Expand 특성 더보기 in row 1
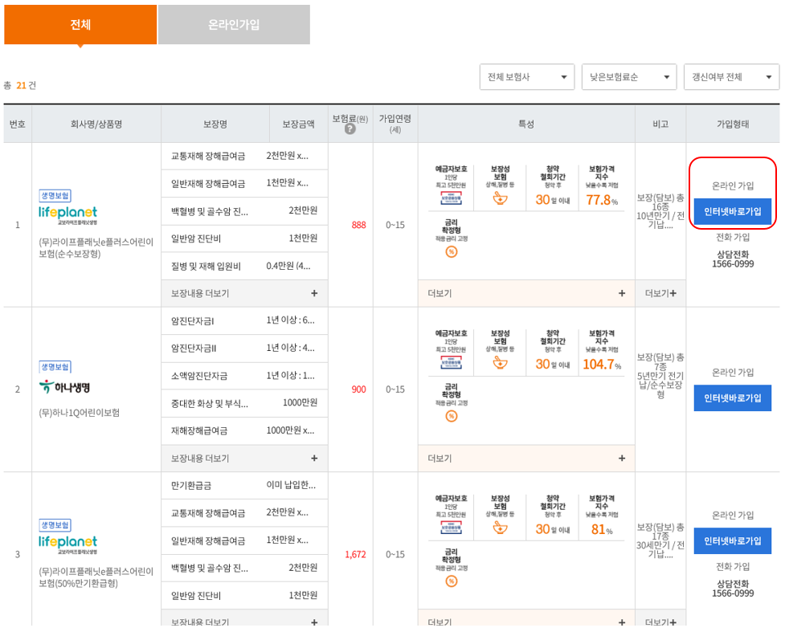The width and height of the screenshot is (785, 636). (526, 293)
